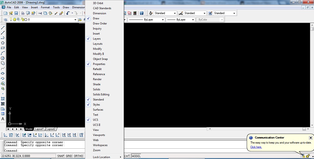Select the Line tool in Draw toolbar
Screen dimensions: 314x159
pyautogui.click(x=3, y=28)
